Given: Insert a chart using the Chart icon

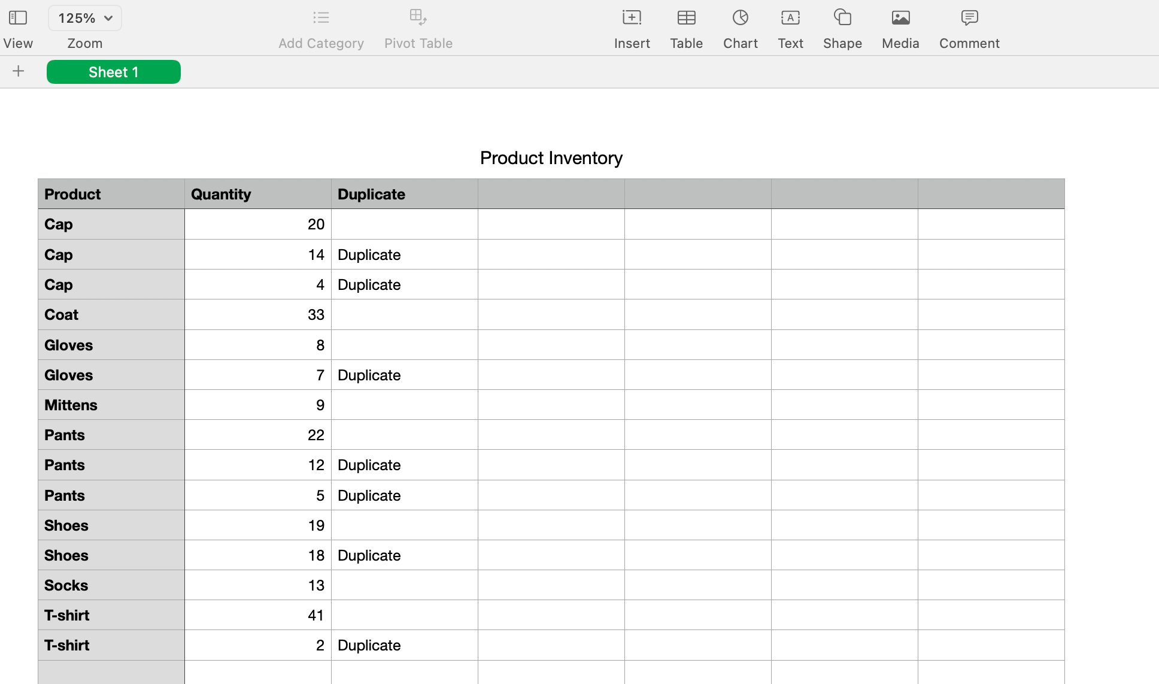Looking at the screenshot, I should (x=741, y=17).
